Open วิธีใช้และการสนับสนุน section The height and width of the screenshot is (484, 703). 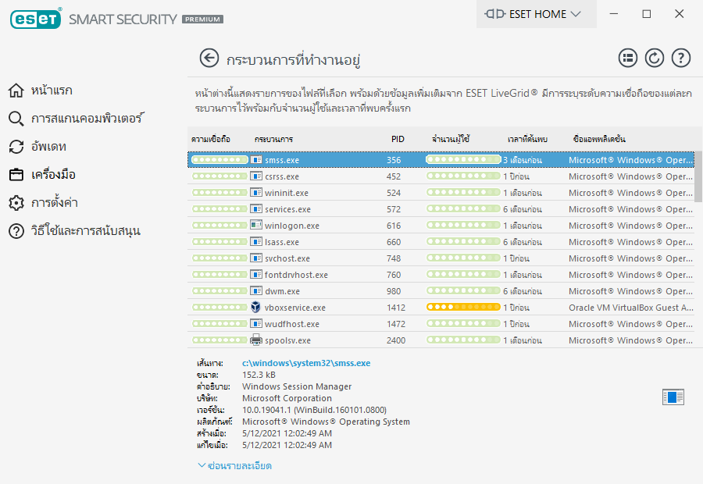(x=86, y=231)
